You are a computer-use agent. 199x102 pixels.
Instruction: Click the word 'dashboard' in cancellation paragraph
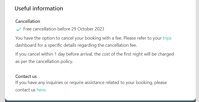[x=26, y=45]
